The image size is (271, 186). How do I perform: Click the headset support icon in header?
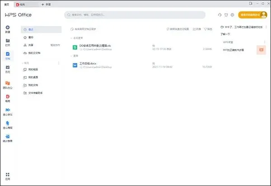point(220,15)
